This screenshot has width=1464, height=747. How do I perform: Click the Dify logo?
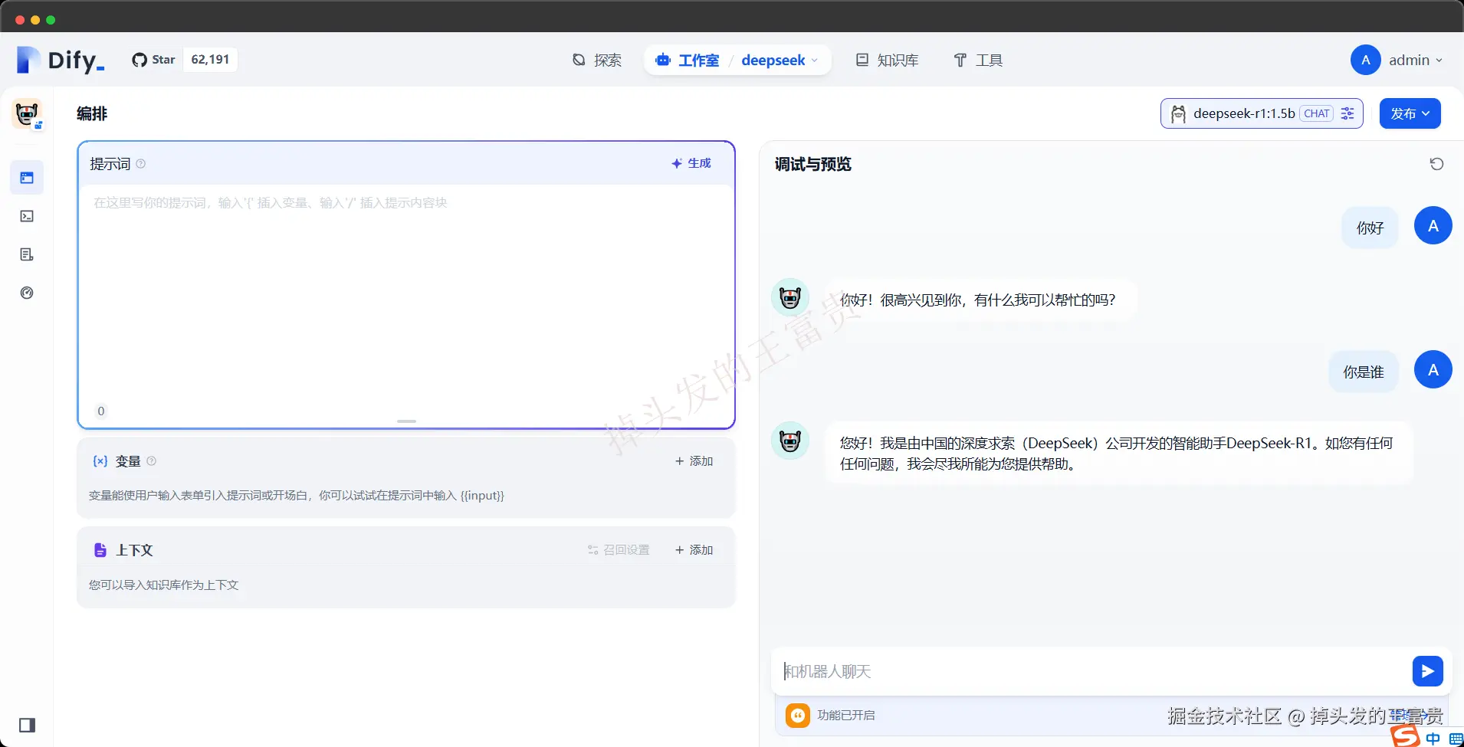click(x=61, y=60)
